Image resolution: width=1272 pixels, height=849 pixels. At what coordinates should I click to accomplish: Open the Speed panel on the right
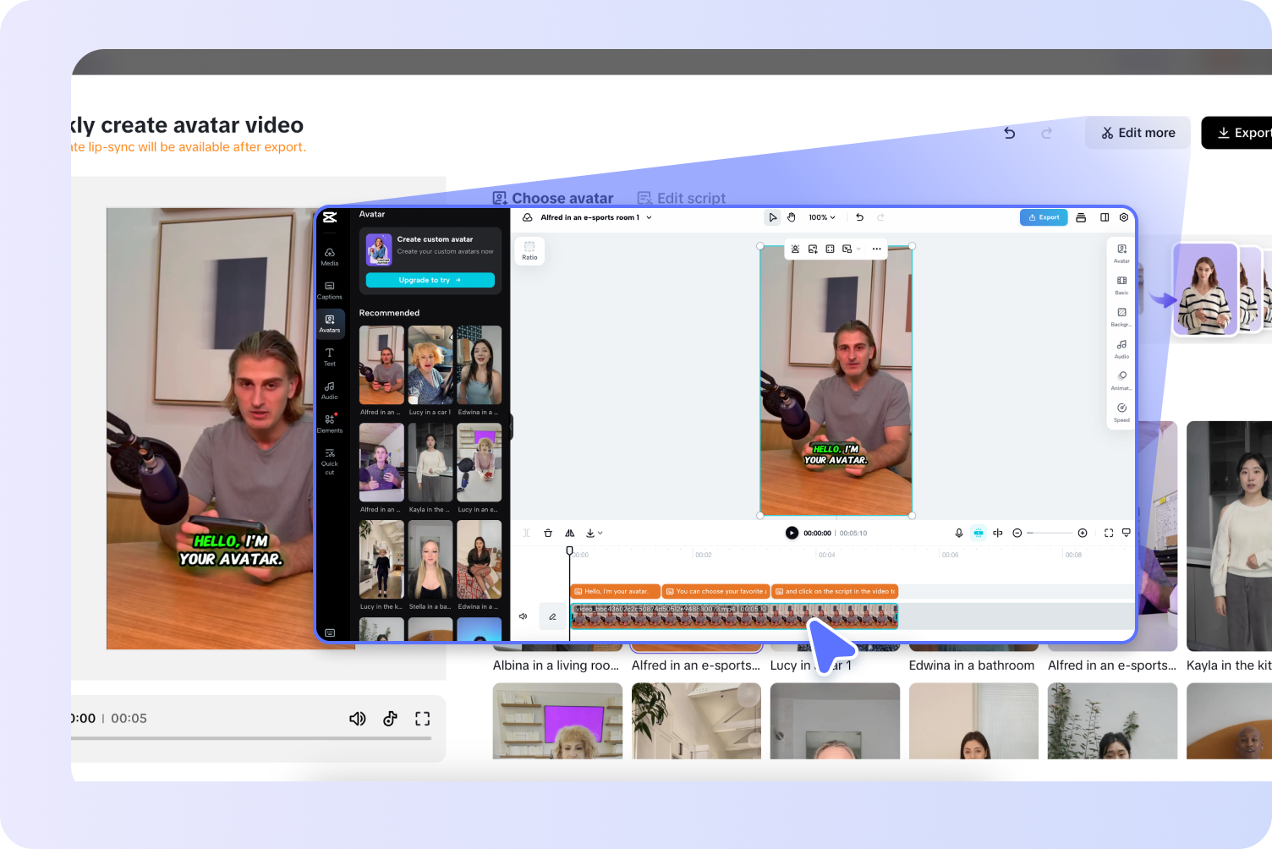click(x=1121, y=413)
